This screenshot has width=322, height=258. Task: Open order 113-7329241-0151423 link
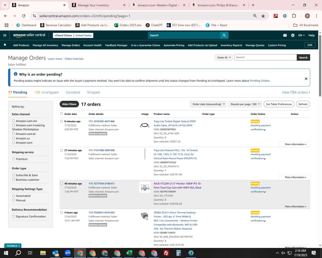[101, 212]
